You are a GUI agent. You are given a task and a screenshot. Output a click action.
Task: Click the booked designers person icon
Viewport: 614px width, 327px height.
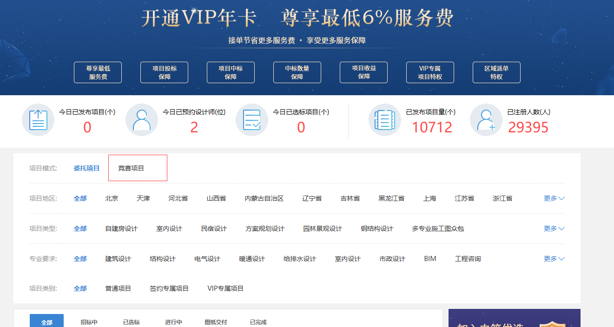pos(142,120)
